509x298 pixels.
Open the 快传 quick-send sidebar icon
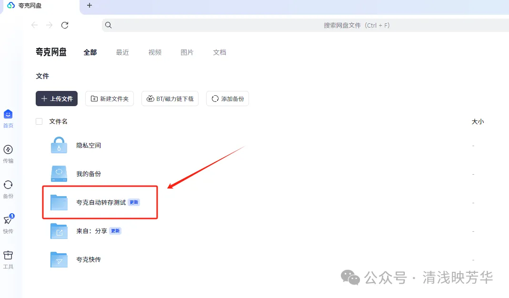(x=9, y=220)
